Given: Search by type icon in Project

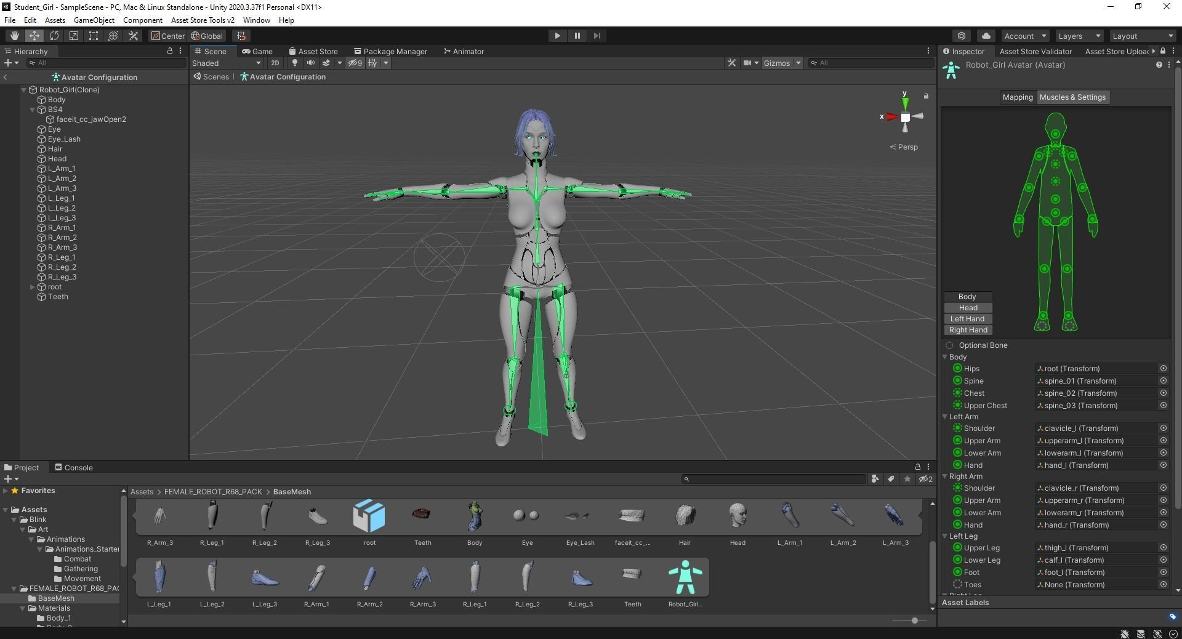Looking at the screenshot, I should tap(875, 479).
